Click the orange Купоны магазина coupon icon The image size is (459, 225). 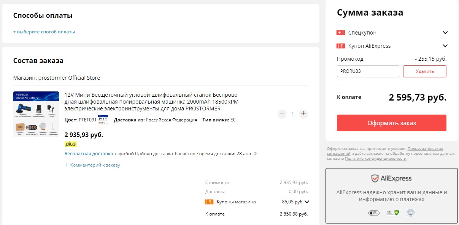(x=209, y=202)
